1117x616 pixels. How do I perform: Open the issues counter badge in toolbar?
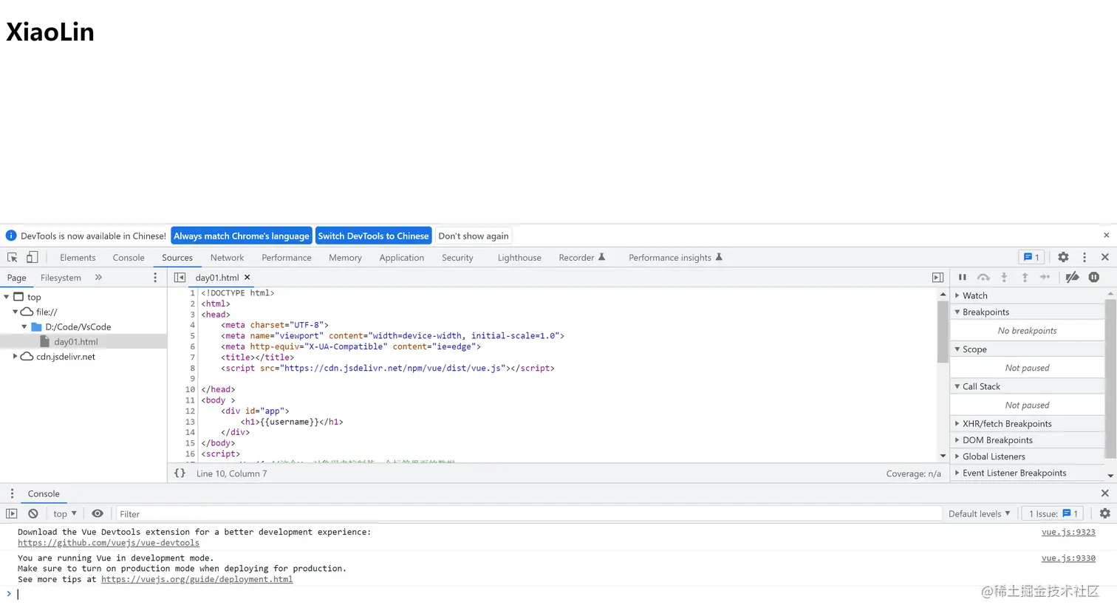(1031, 257)
